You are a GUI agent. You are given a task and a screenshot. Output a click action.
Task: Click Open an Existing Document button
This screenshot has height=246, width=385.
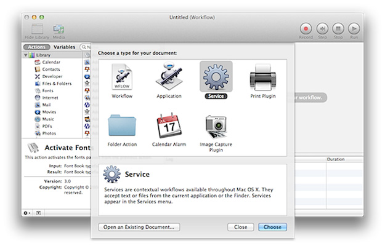139,227
